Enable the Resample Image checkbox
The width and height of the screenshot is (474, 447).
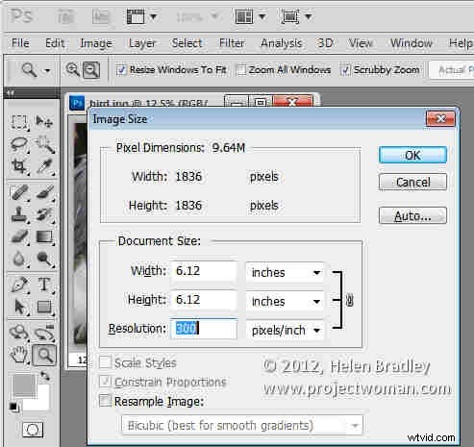(105, 400)
